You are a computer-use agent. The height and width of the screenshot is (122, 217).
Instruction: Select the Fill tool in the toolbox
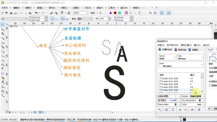[x=2, y=91]
